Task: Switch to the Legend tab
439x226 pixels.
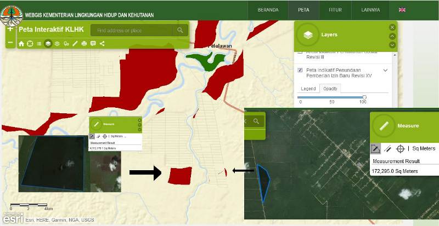Action: point(308,89)
